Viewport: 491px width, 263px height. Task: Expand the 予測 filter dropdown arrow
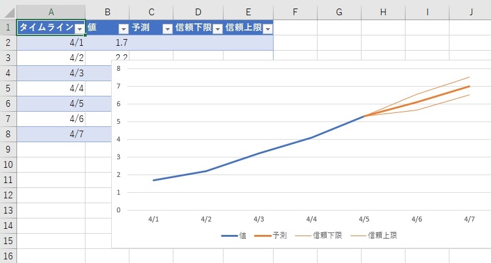click(x=167, y=28)
